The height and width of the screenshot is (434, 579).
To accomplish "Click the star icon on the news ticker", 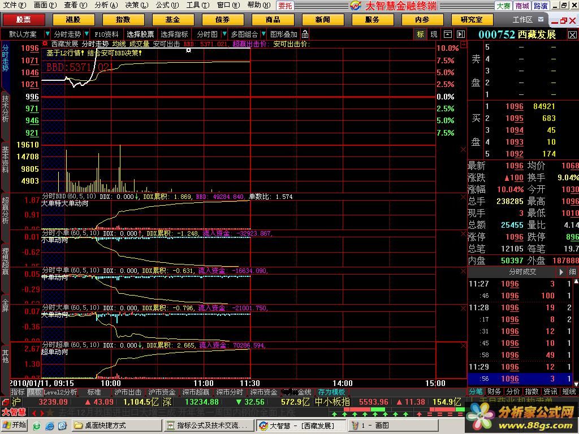I will pos(50,412).
